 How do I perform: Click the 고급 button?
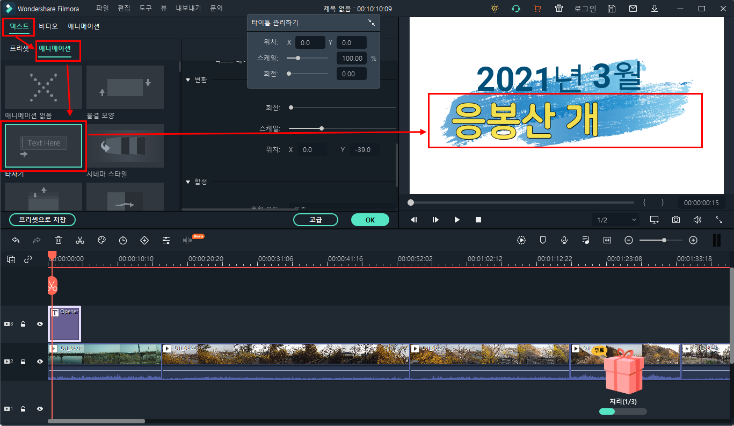click(x=316, y=220)
